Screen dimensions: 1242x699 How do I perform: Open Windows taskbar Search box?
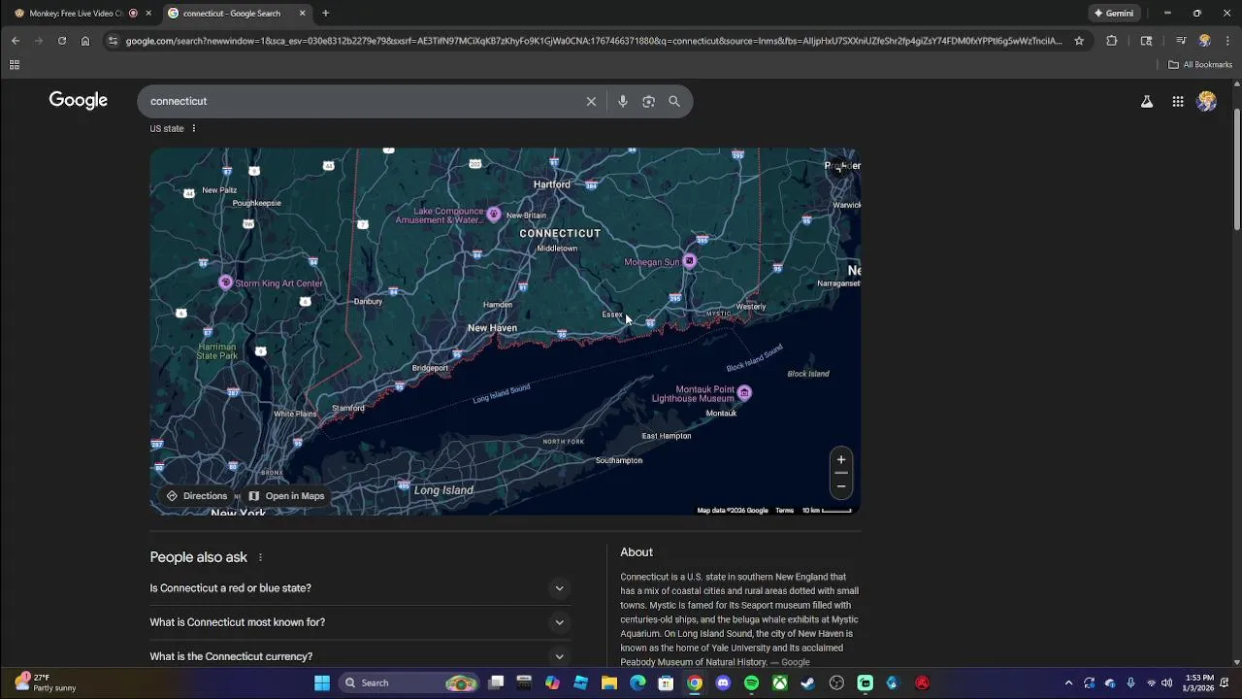[x=408, y=682]
